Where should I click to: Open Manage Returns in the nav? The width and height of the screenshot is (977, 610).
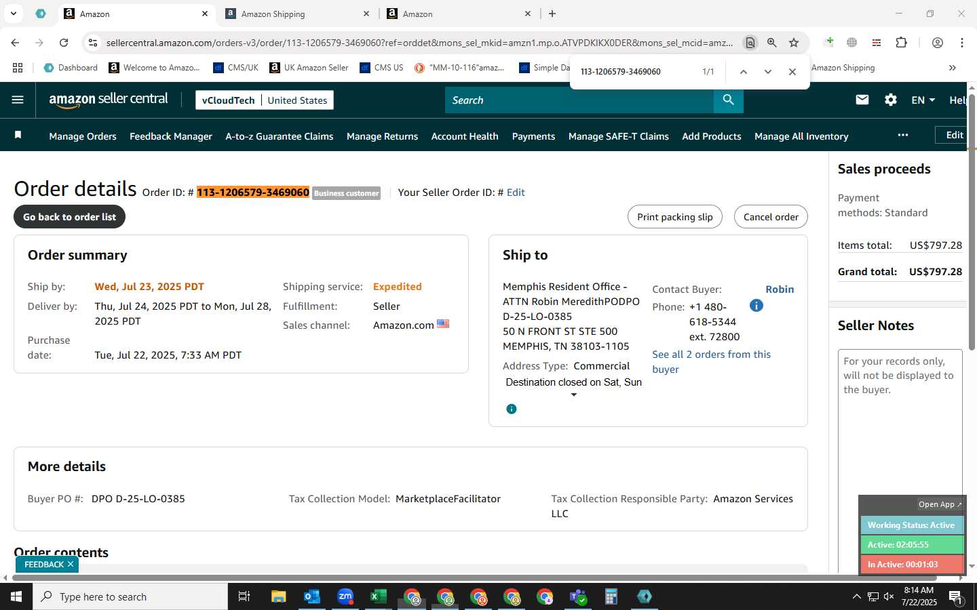382,136
